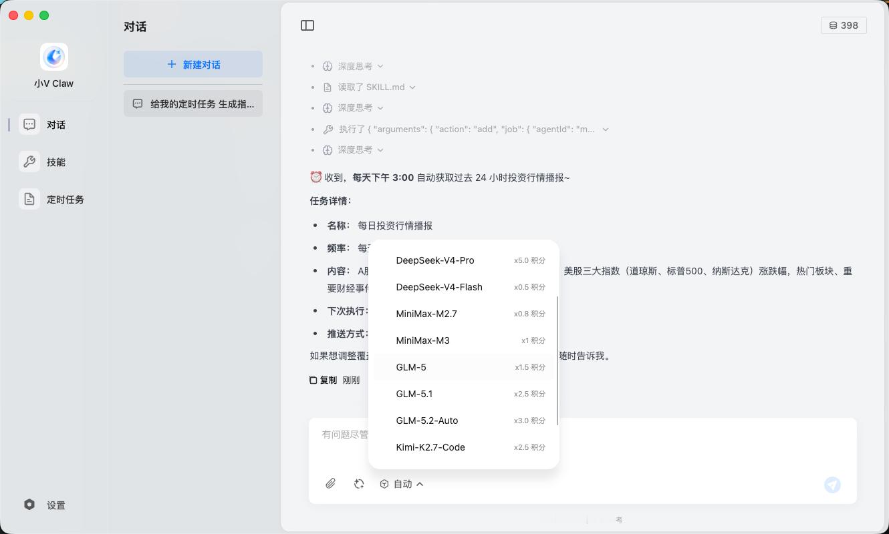Screen dimensions: 889x534
Task: Open the 对话 chat section icon
Action: click(x=29, y=124)
